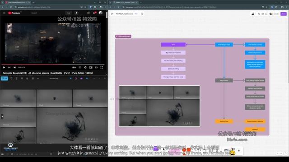Screen dimensions: 289x162
Task: Open the top-right Pepper thumbnail in viewer
Action: 90,99
